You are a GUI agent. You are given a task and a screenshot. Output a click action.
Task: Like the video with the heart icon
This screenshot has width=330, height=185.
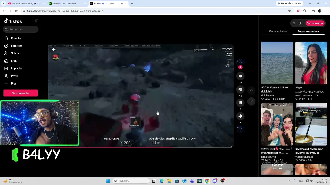click(x=240, y=76)
